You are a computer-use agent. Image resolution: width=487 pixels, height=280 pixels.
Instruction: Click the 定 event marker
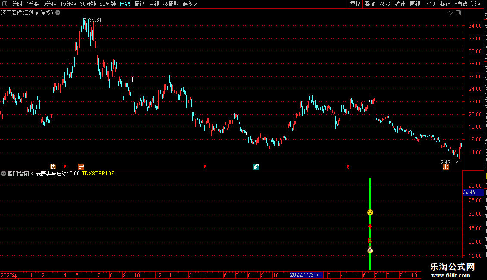coord(81,167)
